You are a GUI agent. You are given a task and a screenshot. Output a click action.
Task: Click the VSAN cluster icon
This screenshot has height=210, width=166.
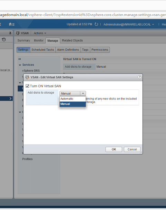pos(18,33)
